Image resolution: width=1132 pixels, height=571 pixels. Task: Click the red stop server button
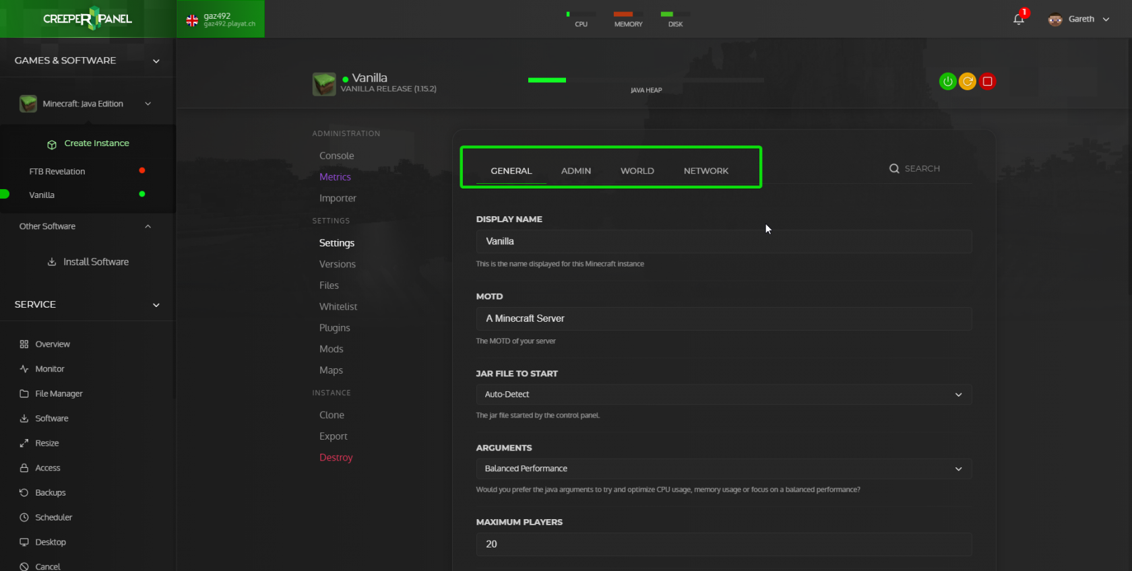pyautogui.click(x=987, y=81)
